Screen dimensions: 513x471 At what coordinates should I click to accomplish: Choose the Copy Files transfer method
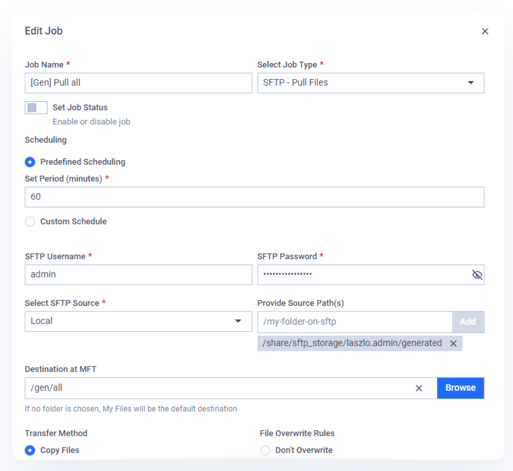pyautogui.click(x=30, y=450)
